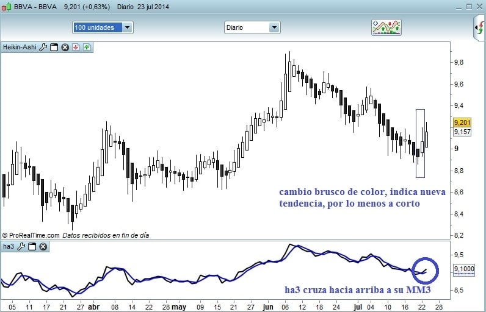
Task: Expand the 100 unidades dropdown arrow
Action: tap(128, 27)
